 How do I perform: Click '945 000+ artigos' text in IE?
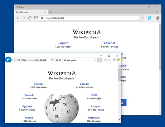(94, 121)
